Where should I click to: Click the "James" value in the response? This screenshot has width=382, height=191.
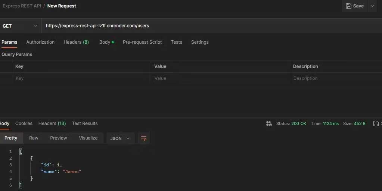pyautogui.click(x=72, y=172)
